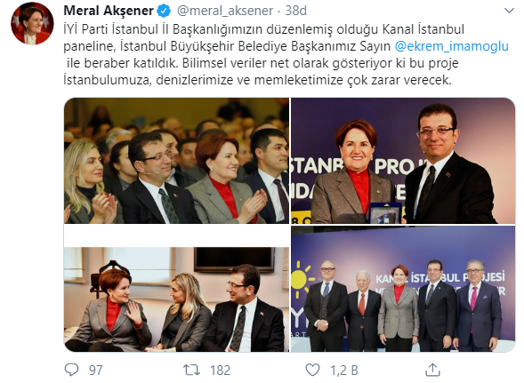Click the 97 replies count

[95, 370]
